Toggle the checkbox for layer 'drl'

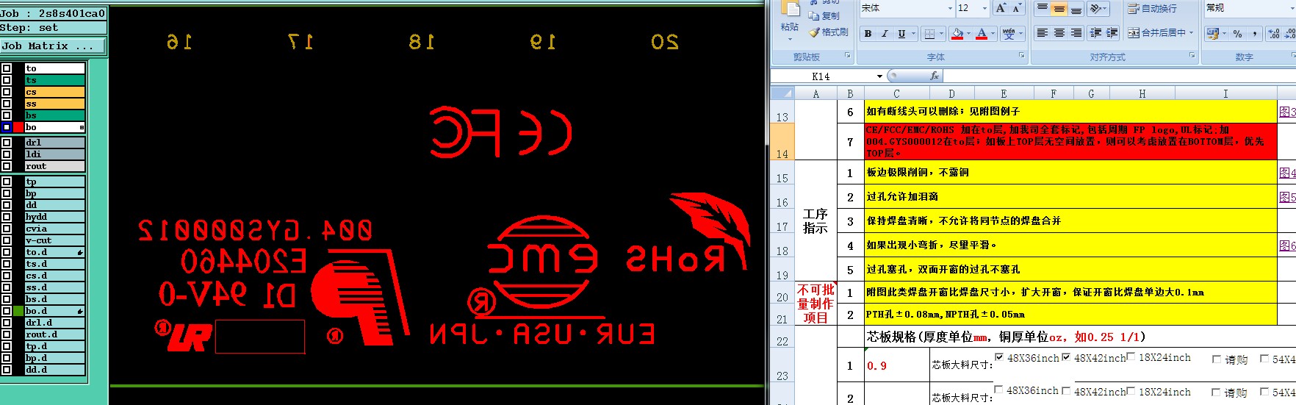tap(7, 143)
